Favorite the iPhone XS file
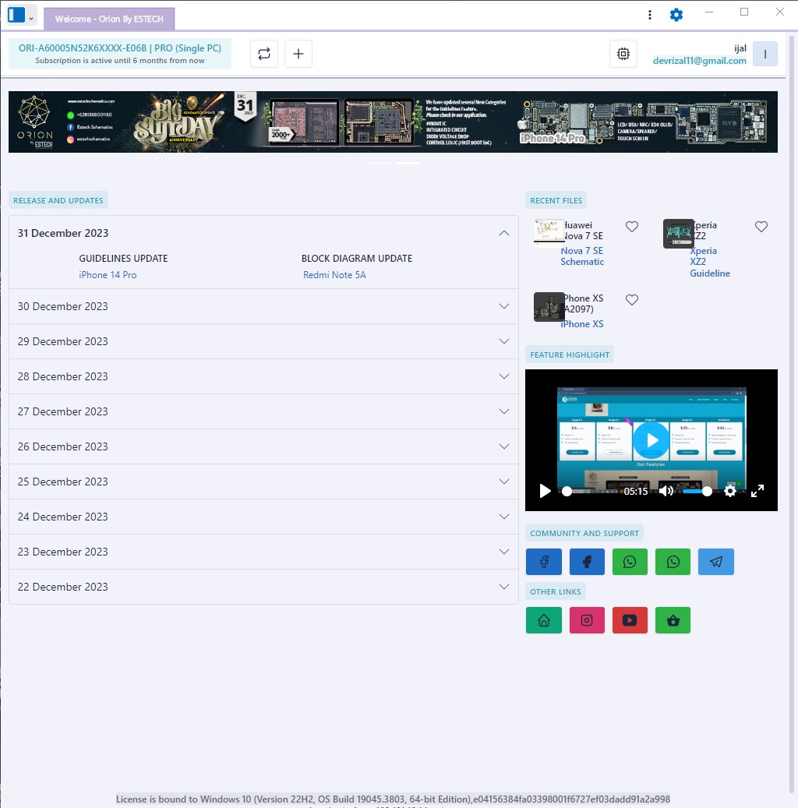The image size is (798, 808). click(x=632, y=299)
